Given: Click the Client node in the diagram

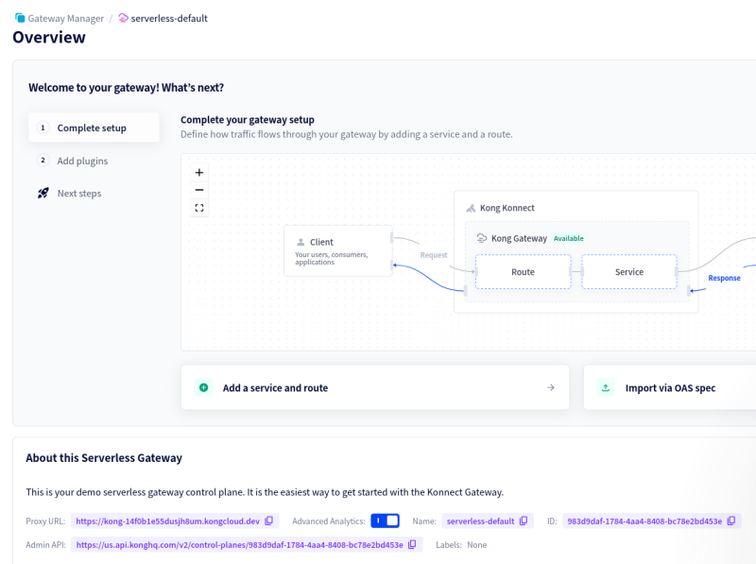Looking at the screenshot, I should pos(337,250).
